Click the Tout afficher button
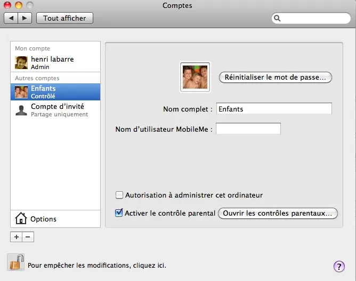The width and height of the screenshot is (356, 281). point(64,18)
